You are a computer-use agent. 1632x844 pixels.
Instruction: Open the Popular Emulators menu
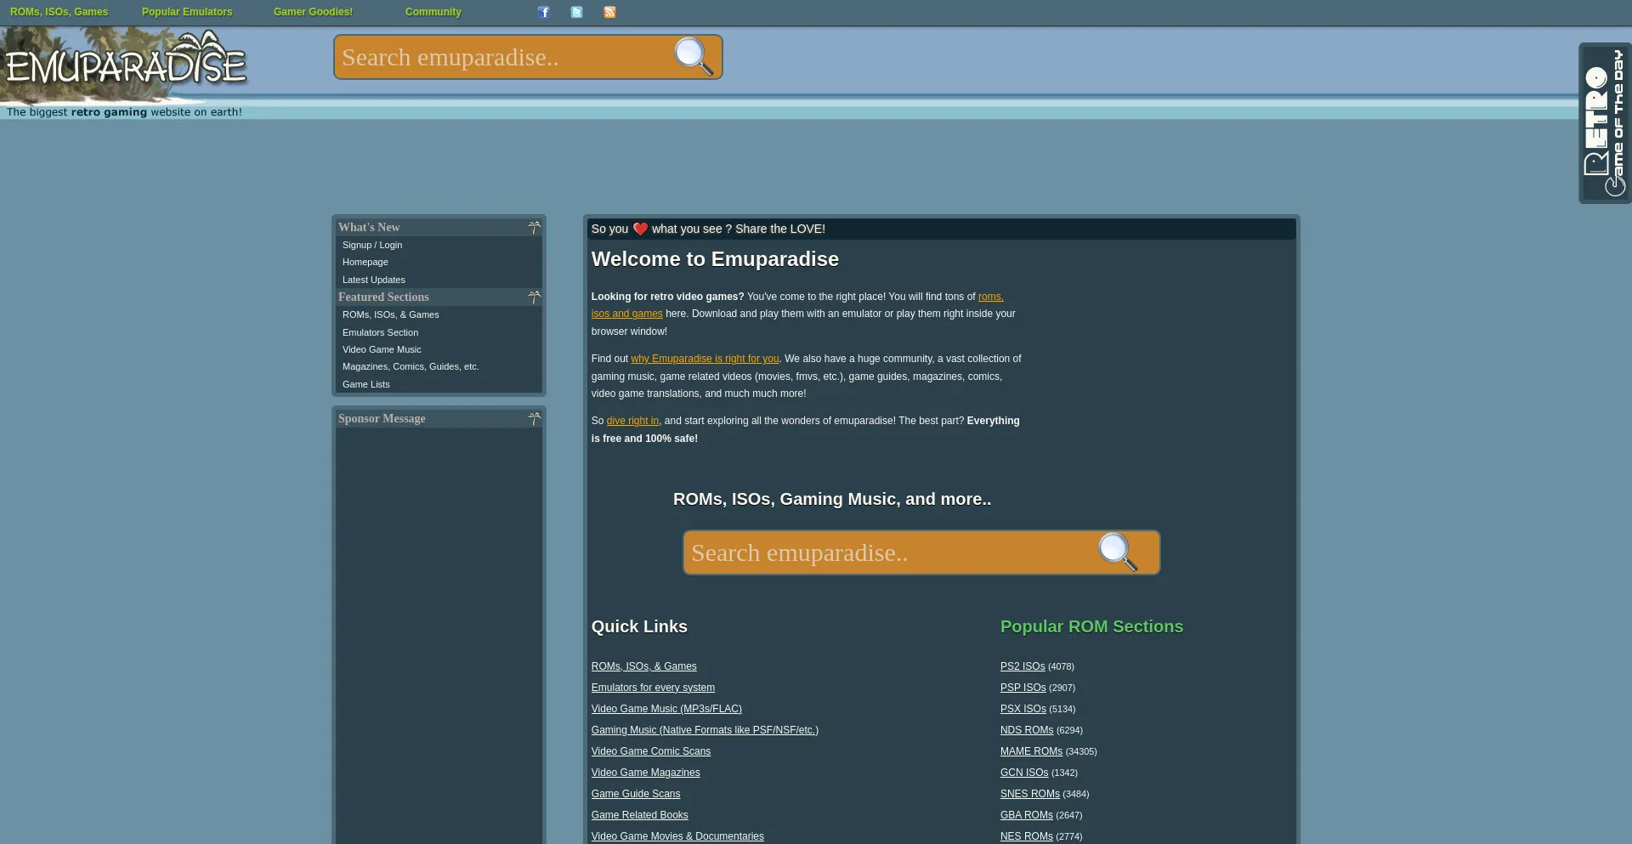(187, 12)
